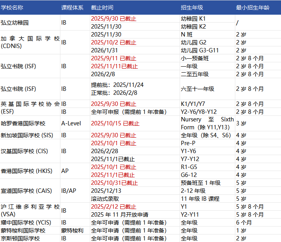Image resolution: width=281 pixels, height=242 pixels.
Task: Click the N 班 grade cell
Action: coord(207,35)
